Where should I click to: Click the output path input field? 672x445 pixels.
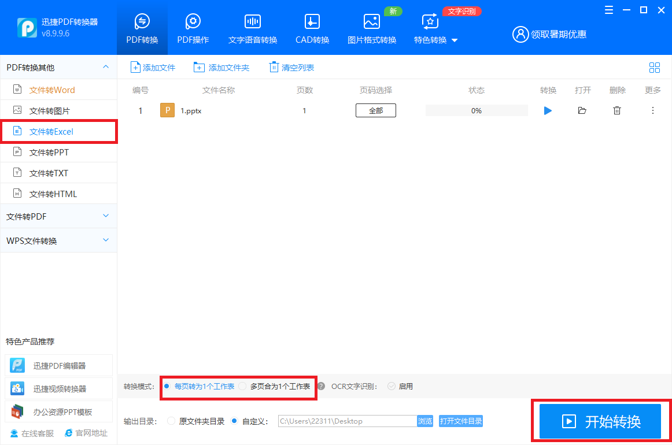pyautogui.click(x=348, y=421)
